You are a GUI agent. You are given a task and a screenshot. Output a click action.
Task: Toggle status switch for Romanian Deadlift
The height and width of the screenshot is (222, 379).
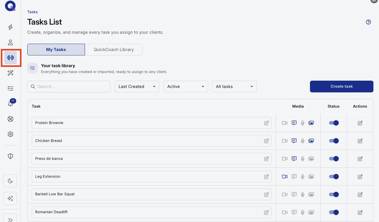coord(334,212)
